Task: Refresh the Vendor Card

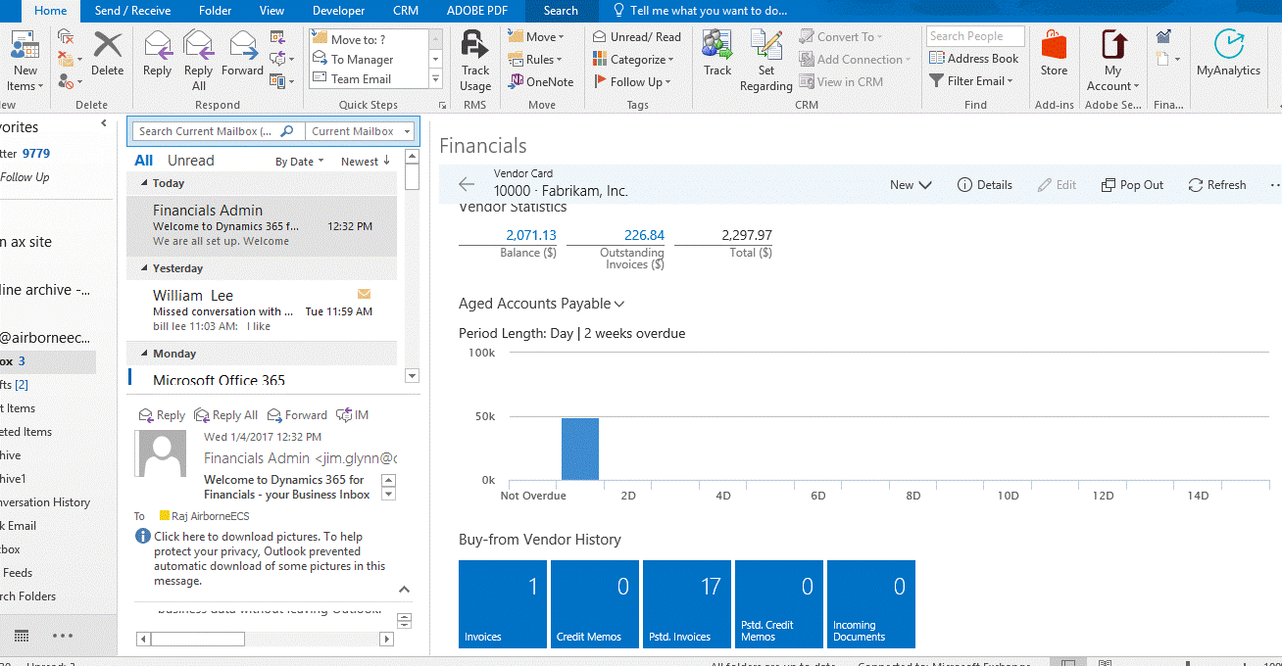Action: 1217,184
